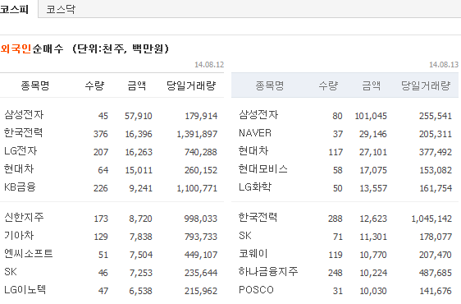The image size is (461, 304).
Task: Open 신한지주 stock link
Action: click(24, 218)
